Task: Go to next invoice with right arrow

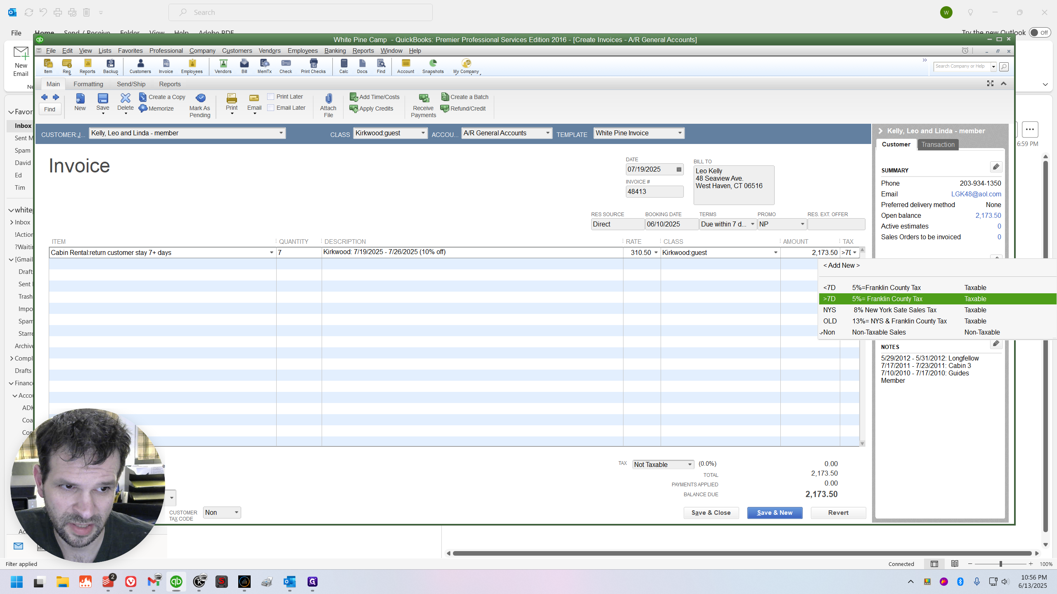Action: click(56, 97)
